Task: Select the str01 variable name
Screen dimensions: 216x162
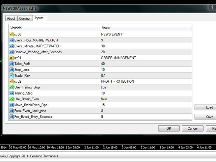Action: [x=18, y=58]
